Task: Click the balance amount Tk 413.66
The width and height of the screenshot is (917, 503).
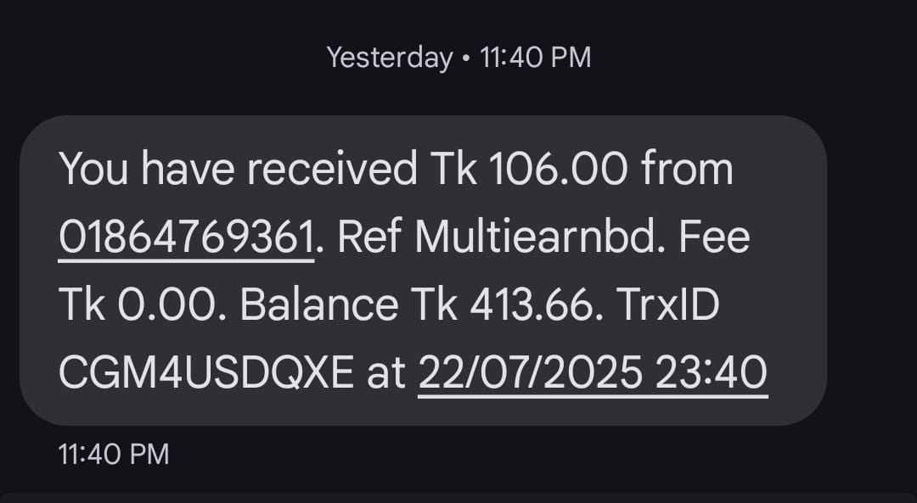Action: pos(497,305)
